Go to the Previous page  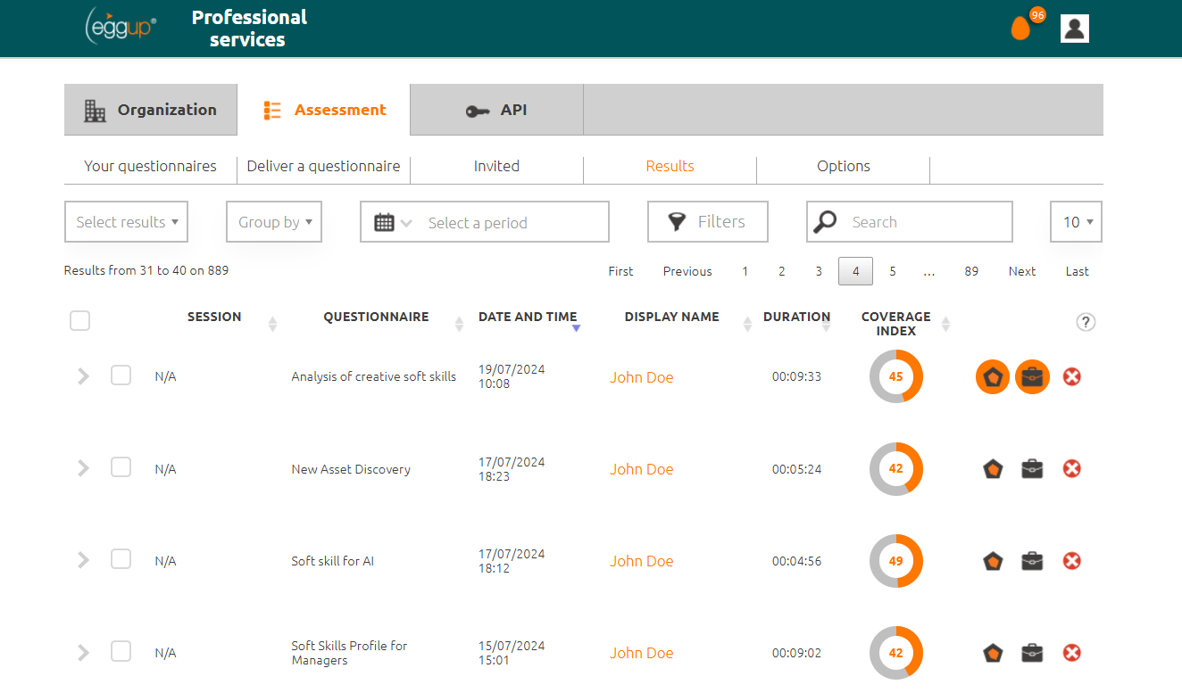tap(687, 271)
